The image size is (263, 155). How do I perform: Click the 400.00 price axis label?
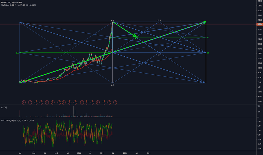click(x=260, y=10)
